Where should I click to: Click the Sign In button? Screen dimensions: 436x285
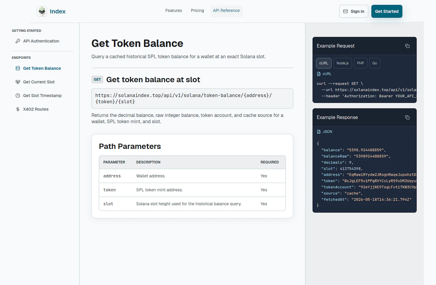[353, 11]
